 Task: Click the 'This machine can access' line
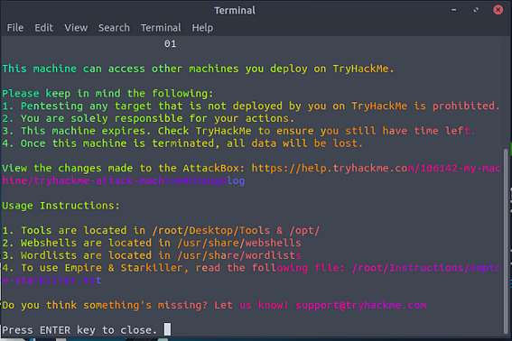pyautogui.click(x=198, y=69)
